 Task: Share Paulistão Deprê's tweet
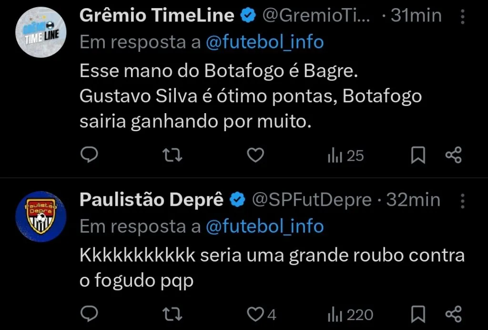[453, 314]
